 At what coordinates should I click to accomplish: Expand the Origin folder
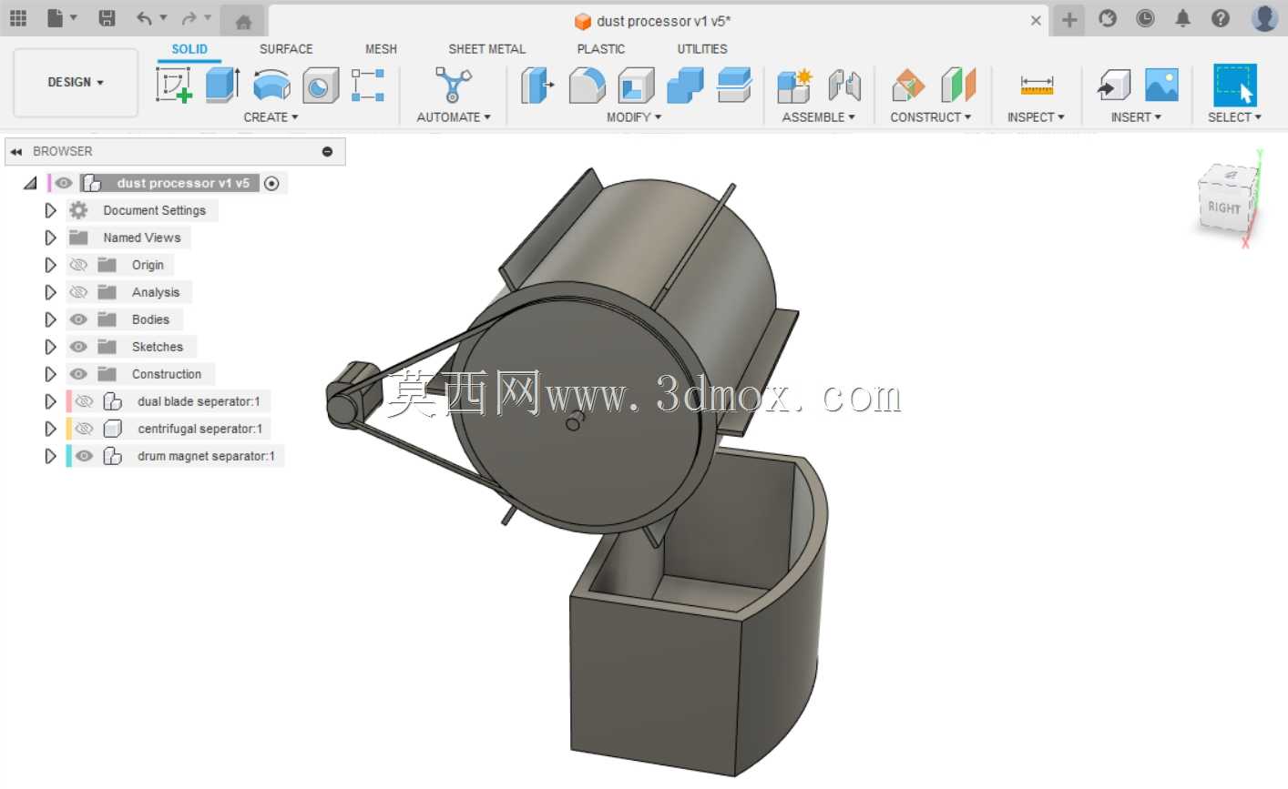pos(50,265)
